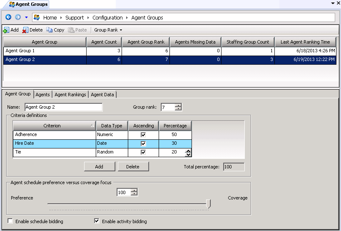The image size is (341, 231).
Task: Click the Name input field
Action: pos(63,107)
